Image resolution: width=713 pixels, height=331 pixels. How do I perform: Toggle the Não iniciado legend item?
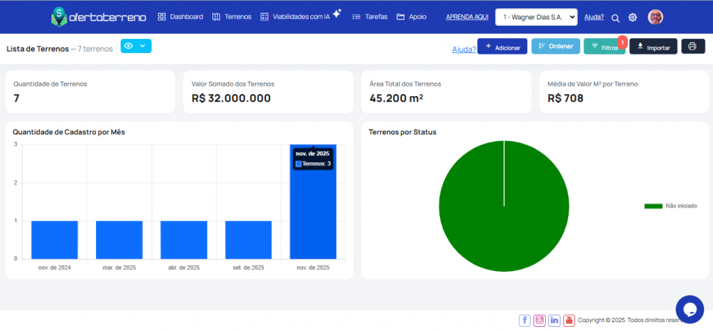tap(666, 206)
